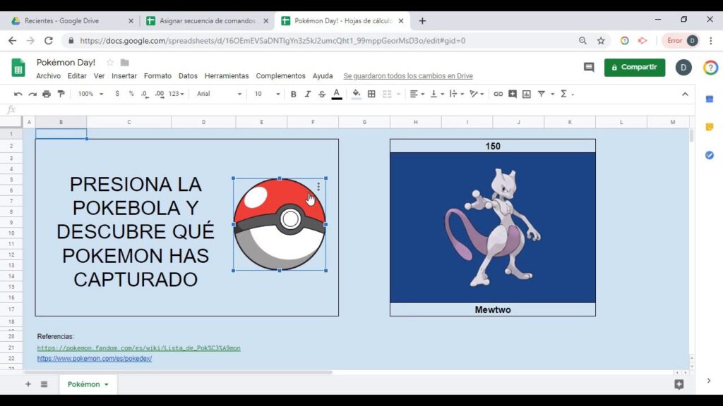Image resolution: width=723 pixels, height=406 pixels.
Task: Open the zoom level dropdown
Action: click(90, 94)
